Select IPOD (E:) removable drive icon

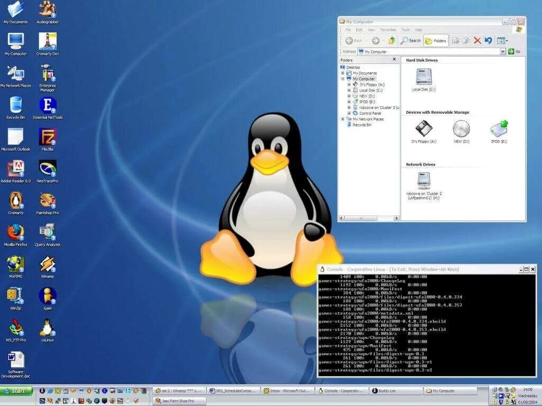[499, 132]
